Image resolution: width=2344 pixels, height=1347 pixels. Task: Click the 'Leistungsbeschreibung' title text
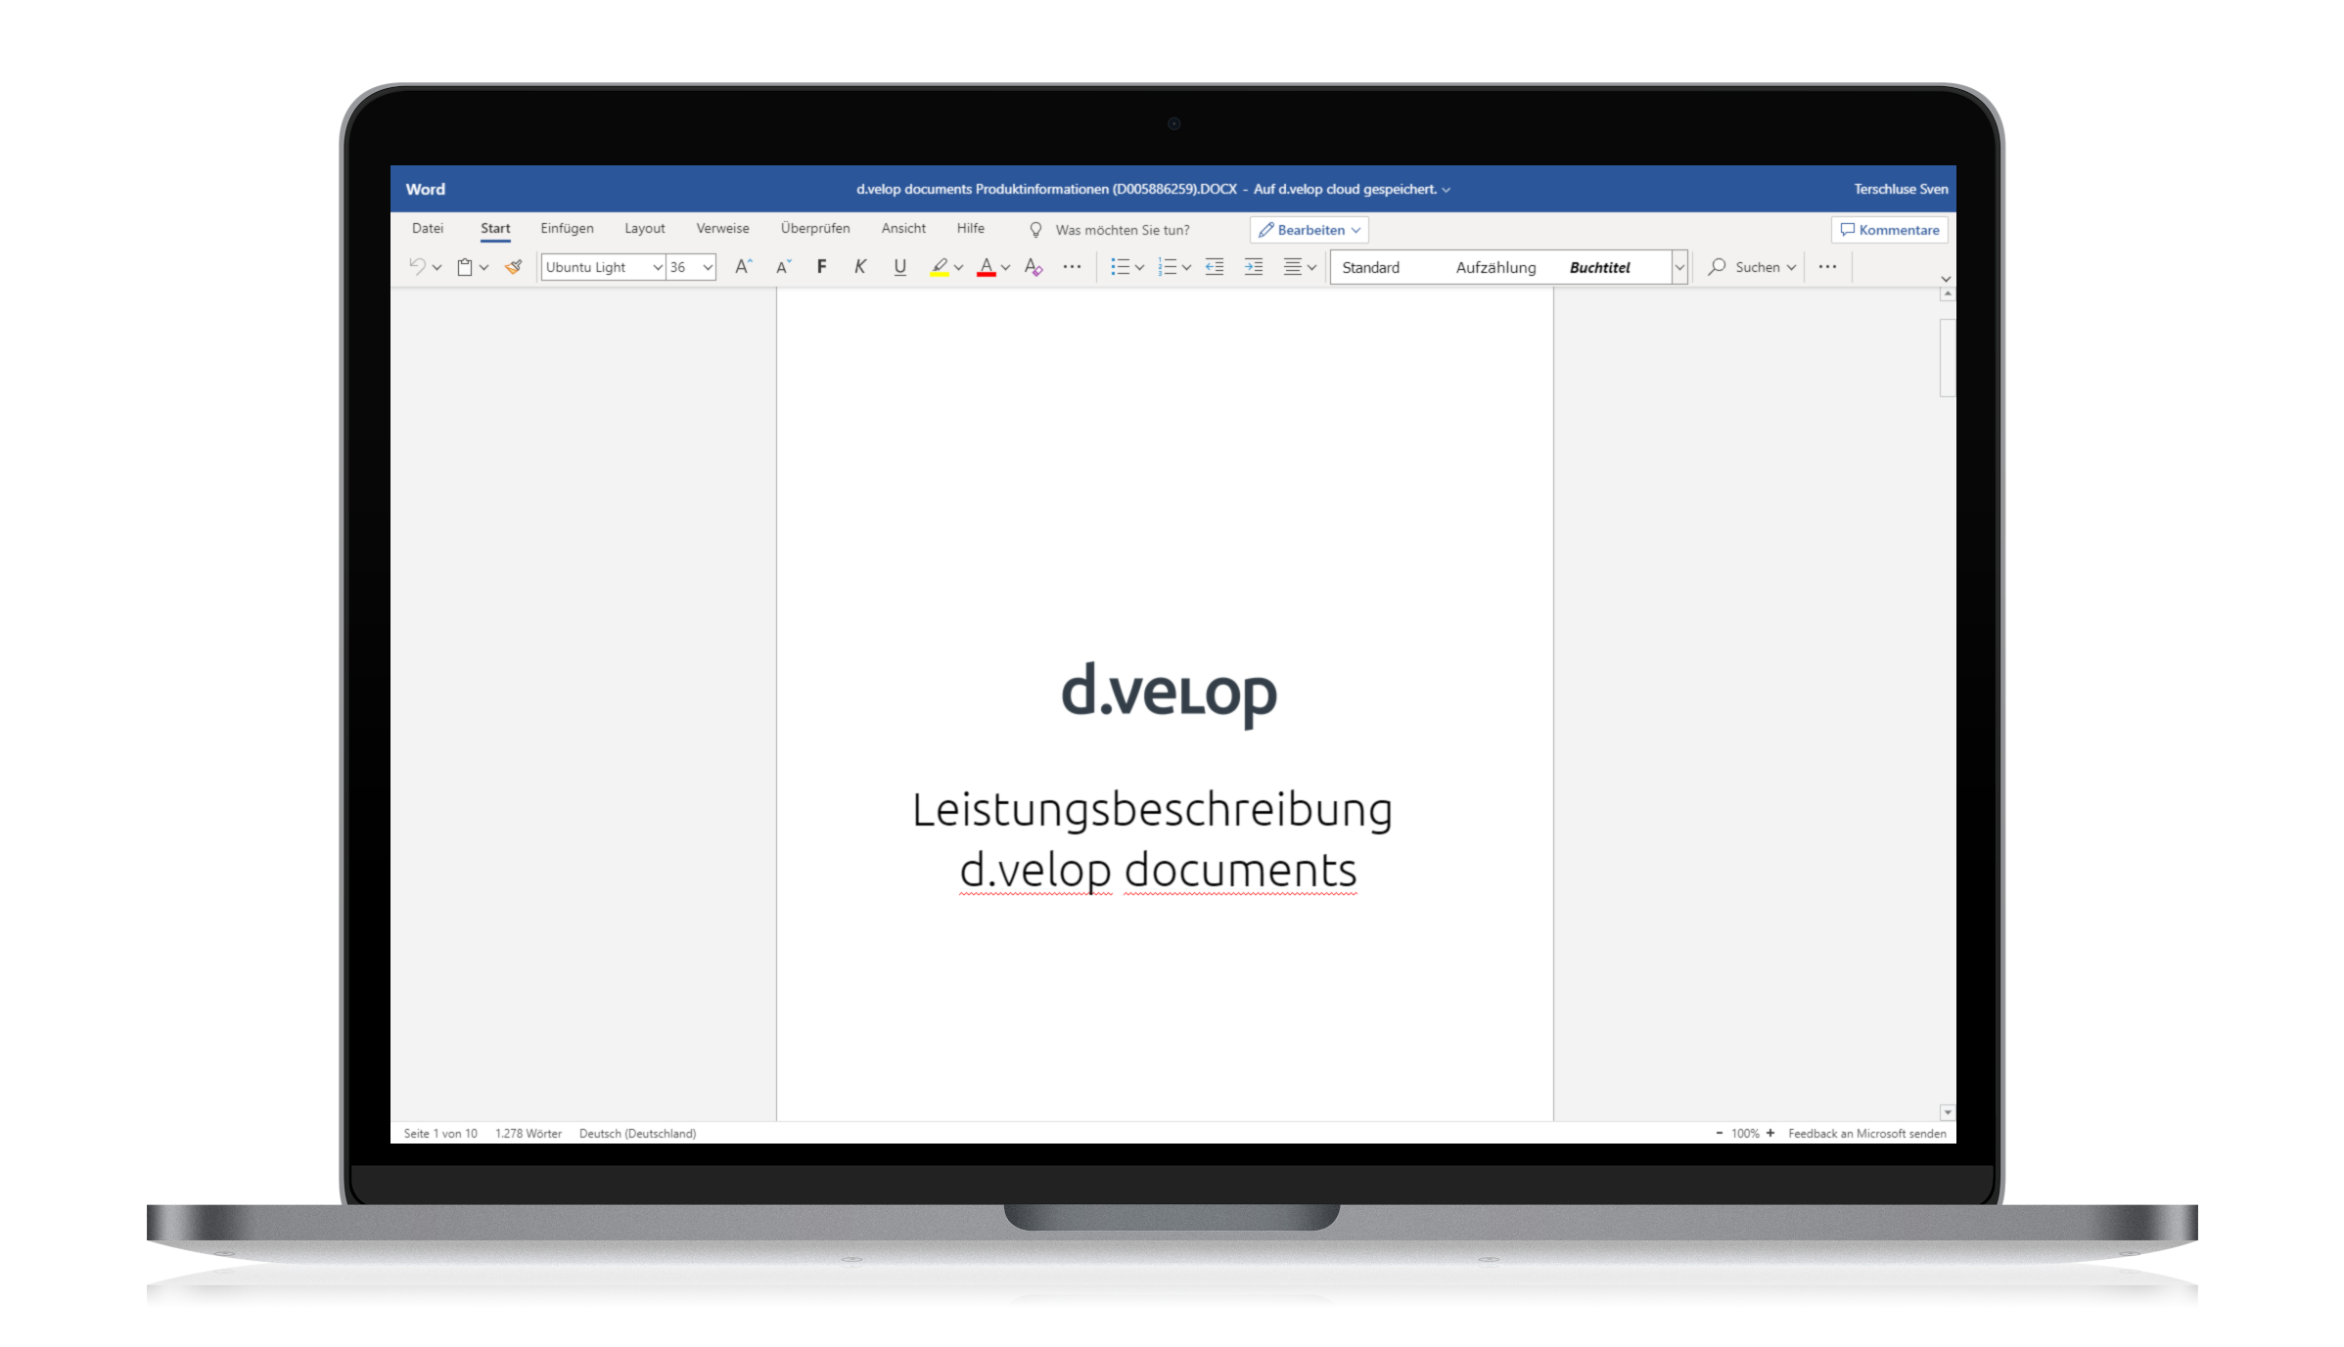(1152, 810)
